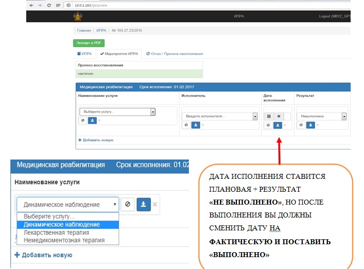Click cancel icon under Результат dropdown

tap(301, 125)
